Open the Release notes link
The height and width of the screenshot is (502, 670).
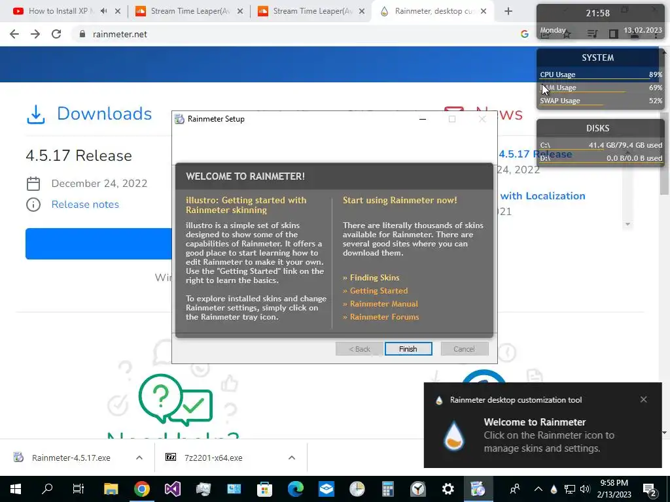[85, 205]
